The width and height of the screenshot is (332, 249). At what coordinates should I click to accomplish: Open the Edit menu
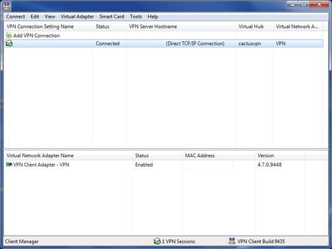tap(35, 17)
